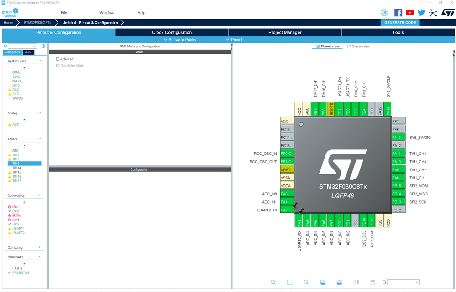Toggle the split vertical view icon
This screenshot has width=456, height=292.
click(x=356, y=282)
